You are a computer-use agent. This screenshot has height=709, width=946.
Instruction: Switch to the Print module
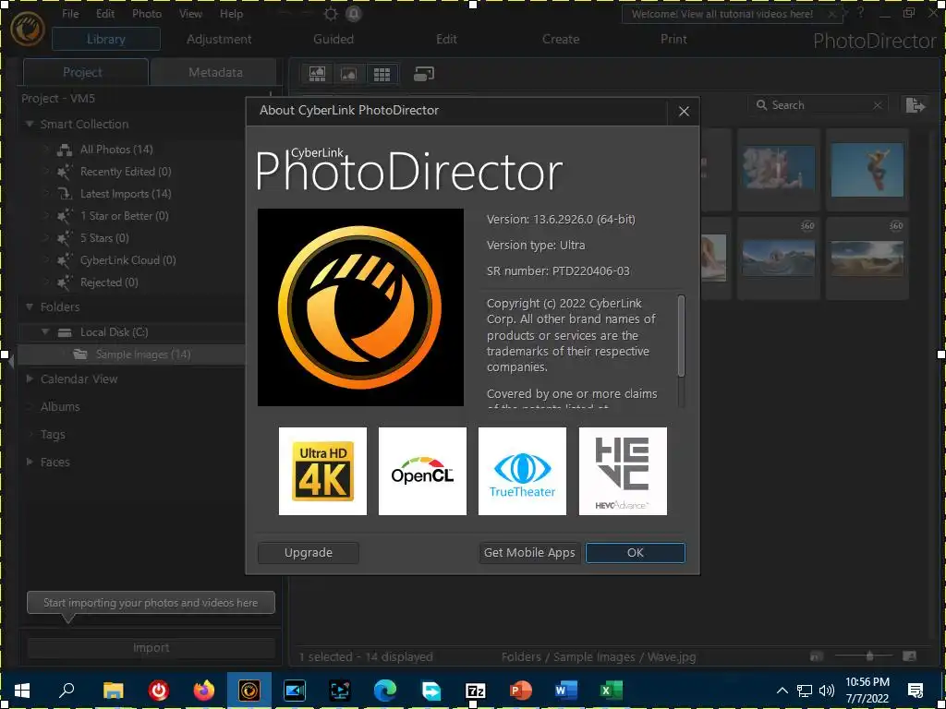(x=673, y=39)
